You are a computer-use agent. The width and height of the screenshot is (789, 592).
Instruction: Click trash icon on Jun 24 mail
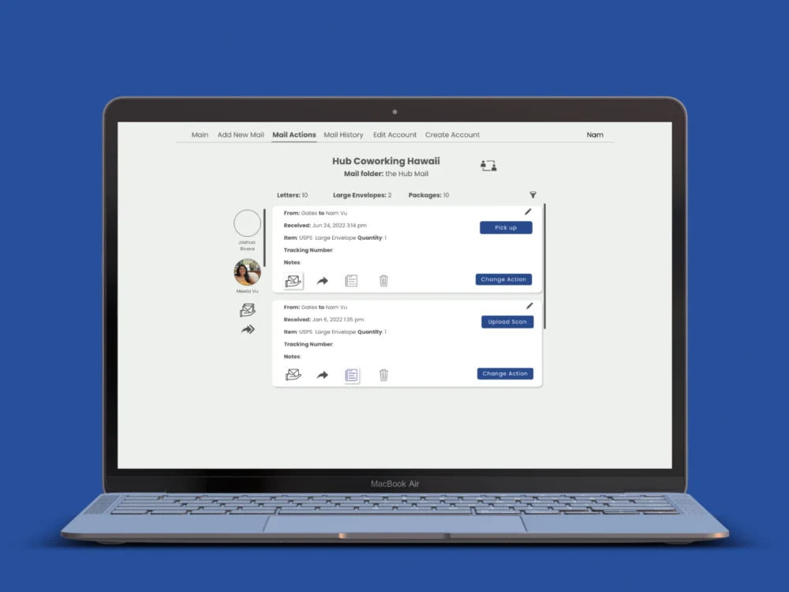[383, 281]
